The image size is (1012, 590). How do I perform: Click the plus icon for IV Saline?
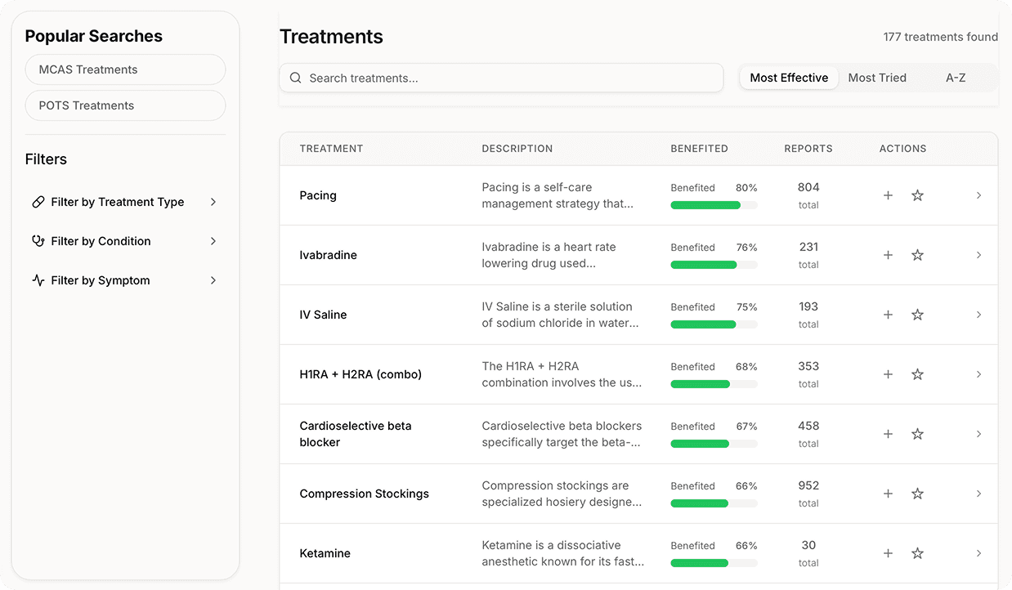[x=888, y=315]
